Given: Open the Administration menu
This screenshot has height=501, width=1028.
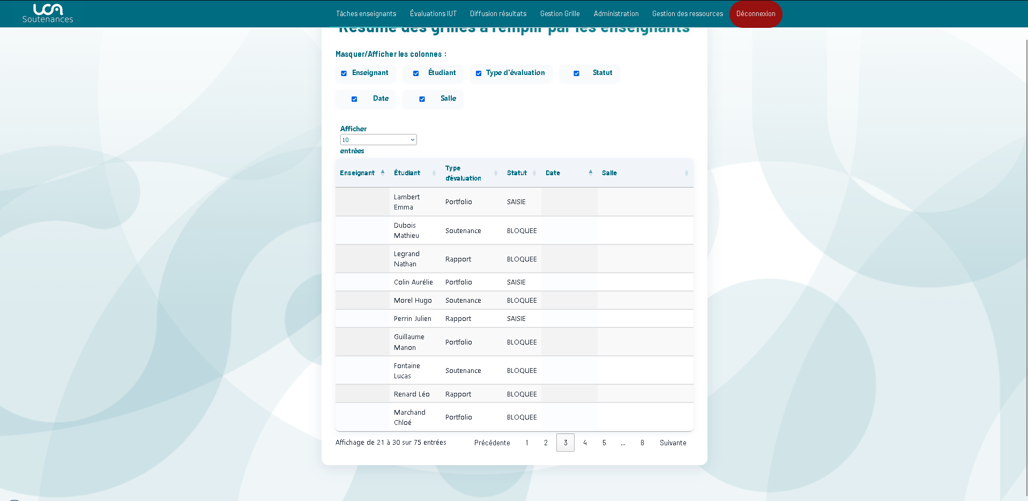Looking at the screenshot, I should (616, 14).
